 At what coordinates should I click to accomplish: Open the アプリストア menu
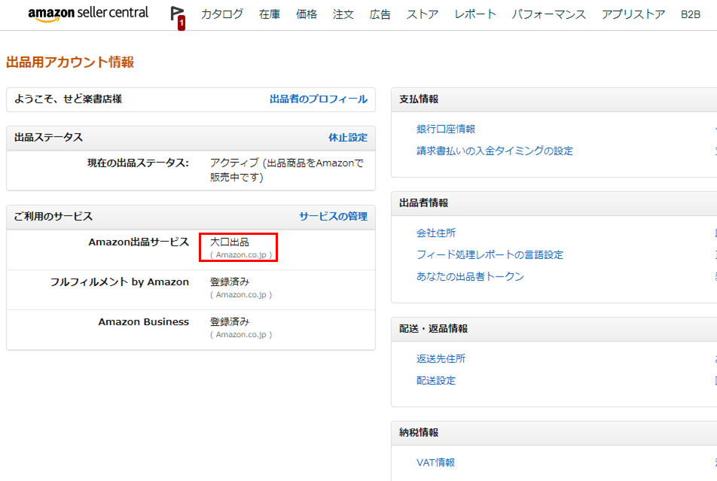pos(633,14)
